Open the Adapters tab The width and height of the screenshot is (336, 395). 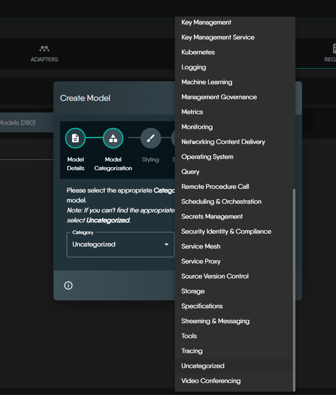44,54
